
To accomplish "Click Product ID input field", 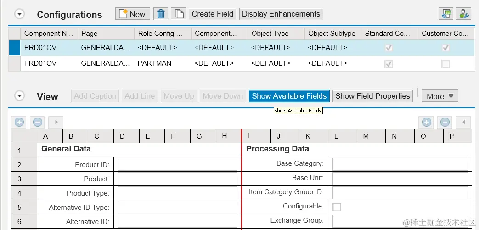I will (x=177, y=164).
